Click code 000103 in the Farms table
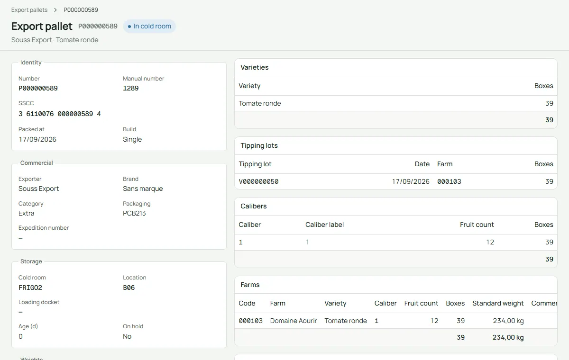The width and height of the screenshot is (569, 360). pos(250,321)
